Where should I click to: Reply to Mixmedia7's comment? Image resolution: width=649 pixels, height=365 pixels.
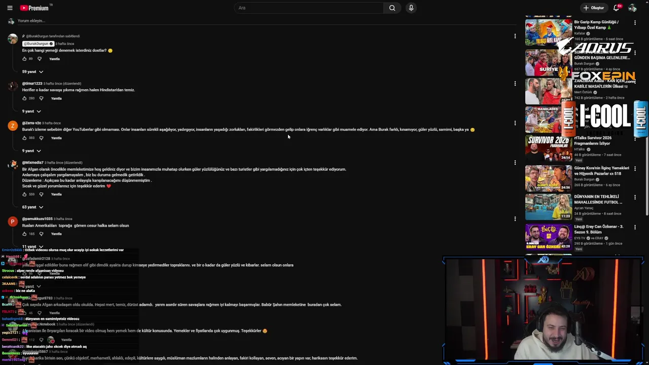[56, 194]
